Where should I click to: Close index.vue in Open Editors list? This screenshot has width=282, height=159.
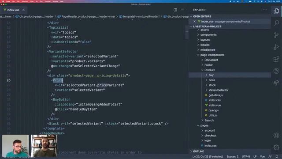pos(195,22)
